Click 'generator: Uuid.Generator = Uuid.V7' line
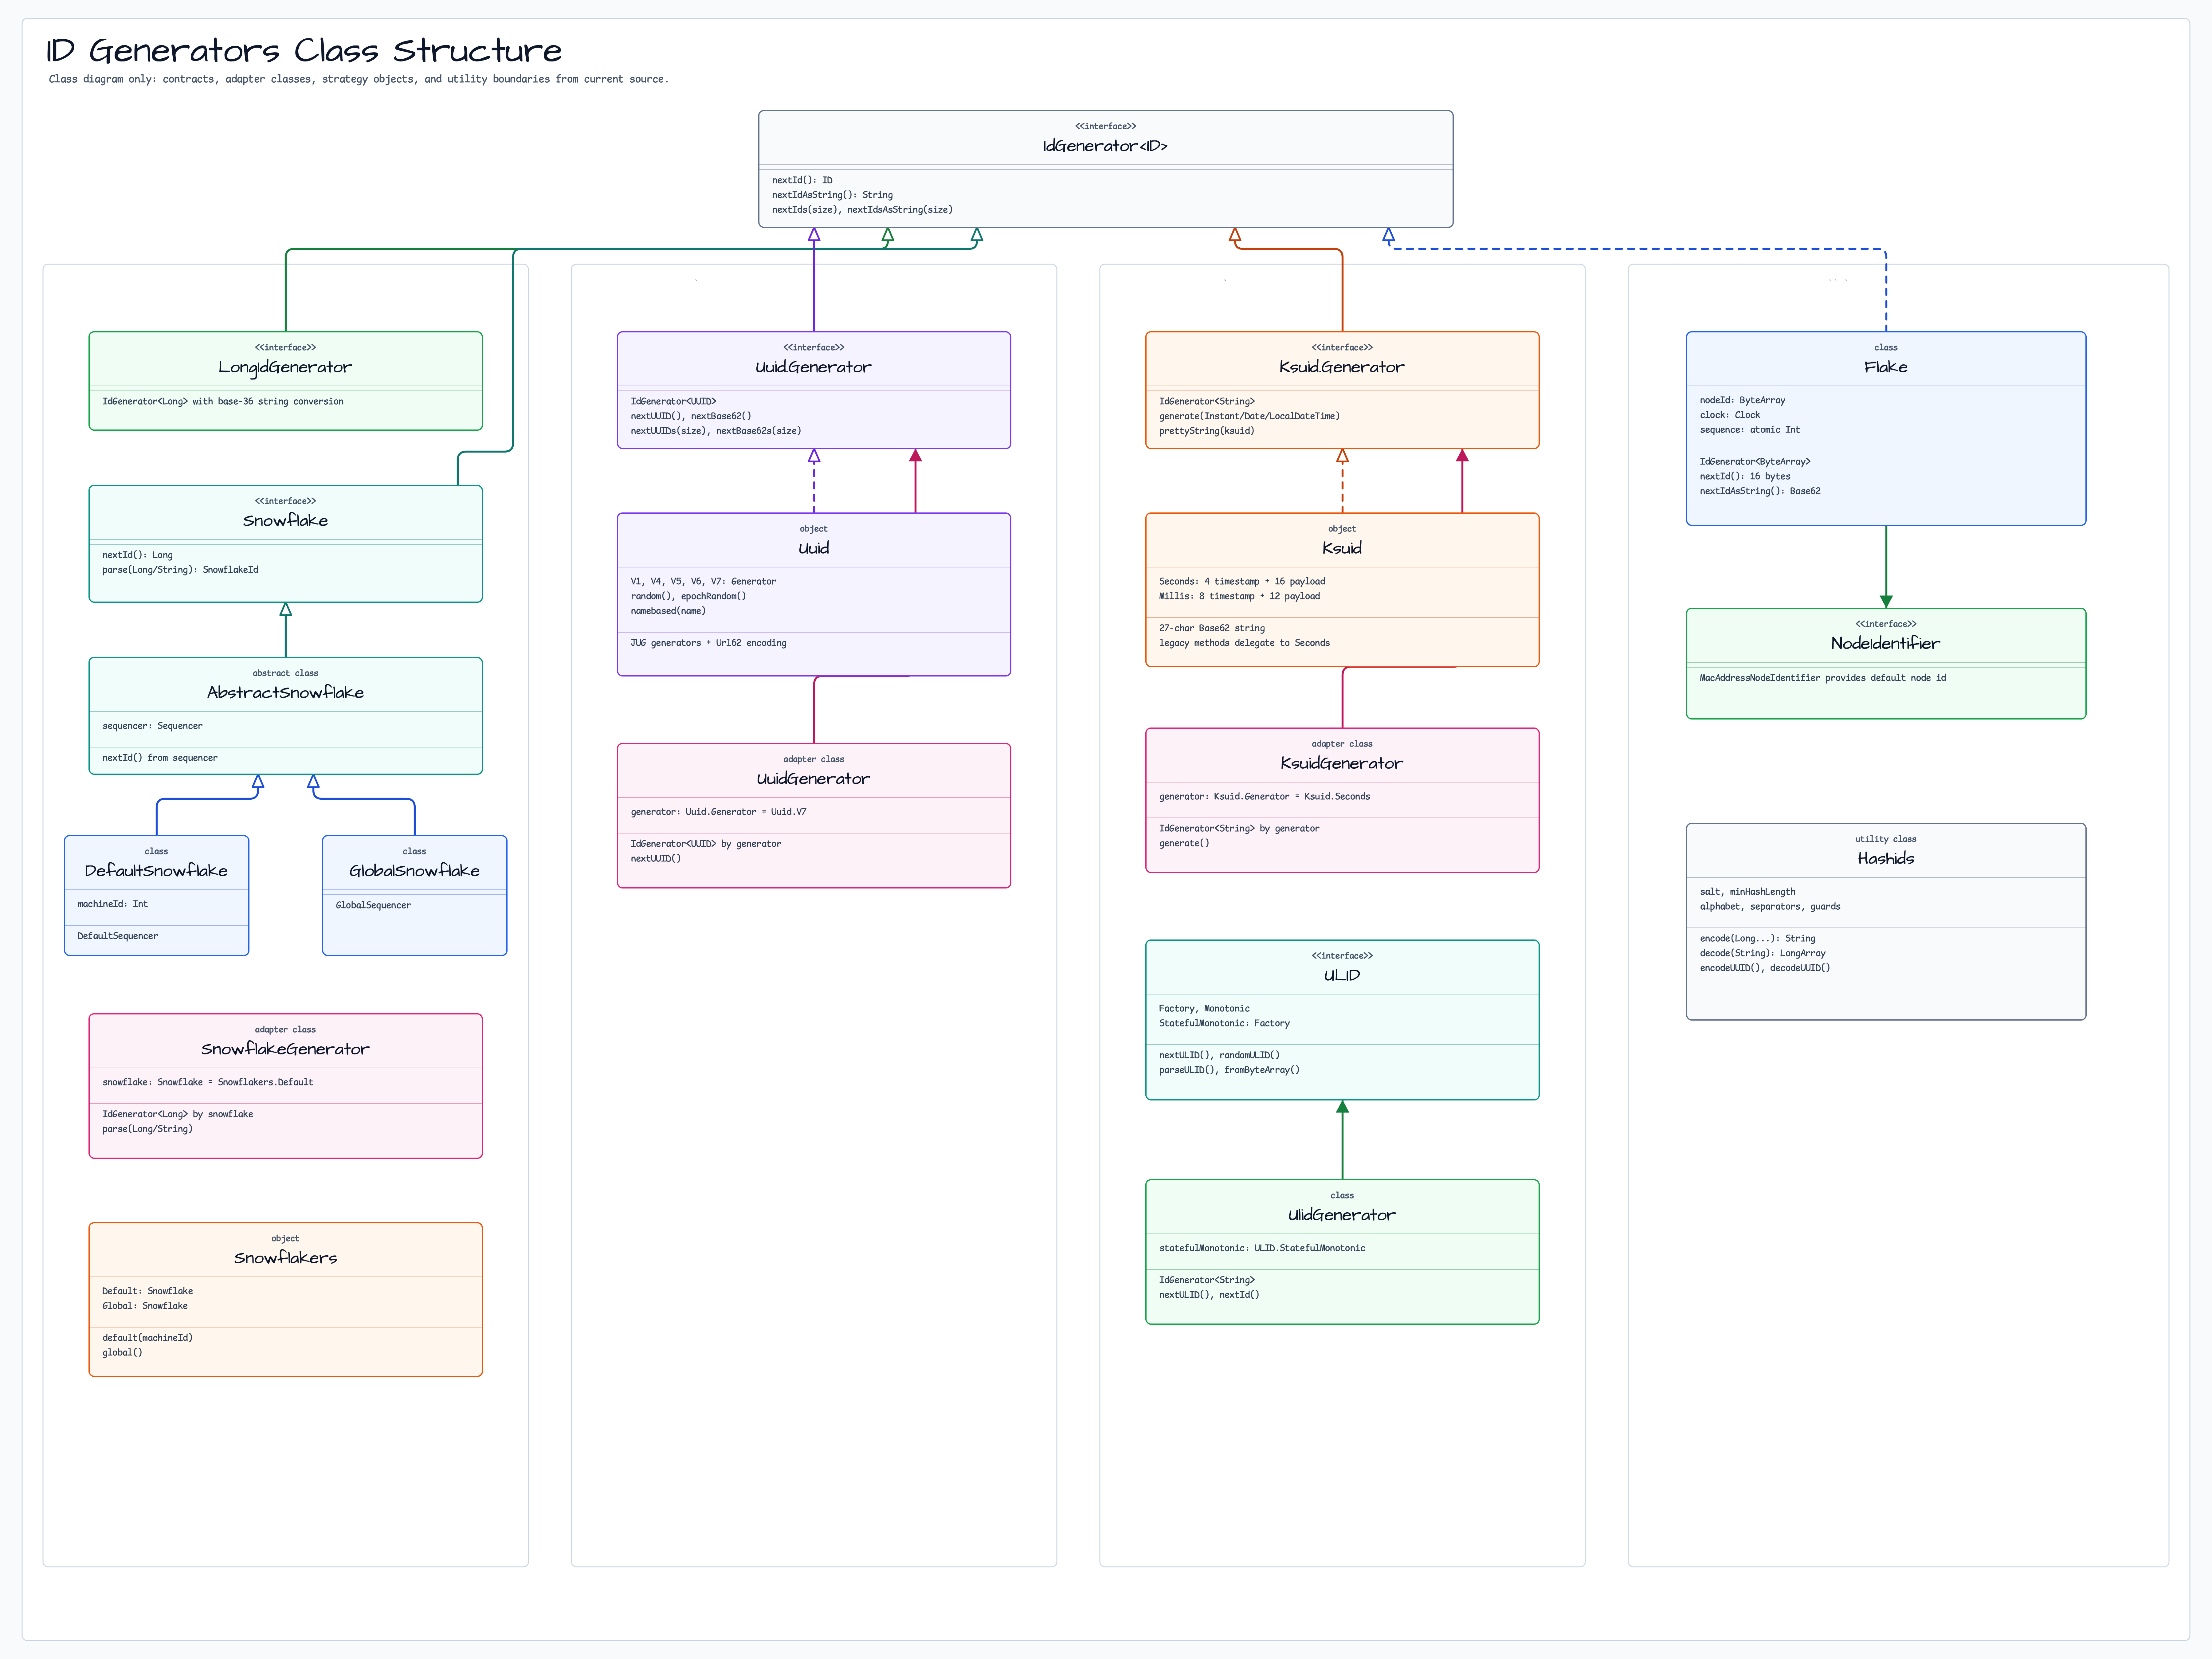The height and width of the screenshot is (1659, 2212). pyautogui.click(x=718, y=812)
